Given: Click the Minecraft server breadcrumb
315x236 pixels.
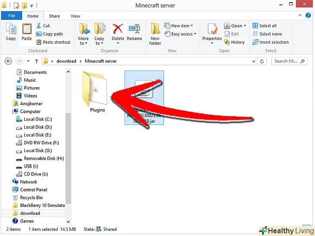Looking at the screenshot, I should click(x=101, y=61).
